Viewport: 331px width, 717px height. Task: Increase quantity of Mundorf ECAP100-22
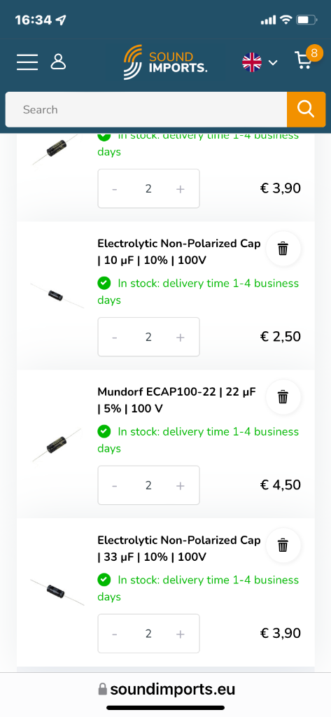[x=180, y=485]
